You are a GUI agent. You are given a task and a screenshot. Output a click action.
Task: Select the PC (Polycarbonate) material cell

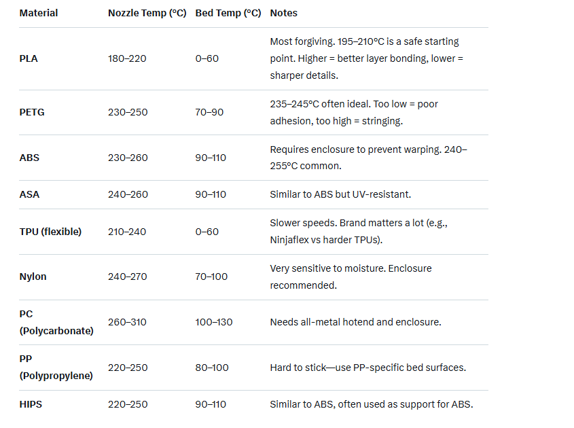(56, 322)
